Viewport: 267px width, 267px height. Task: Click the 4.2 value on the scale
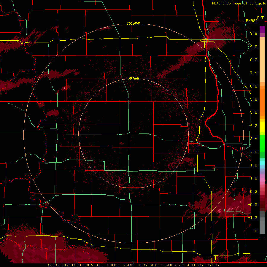(x=254, y=126)
